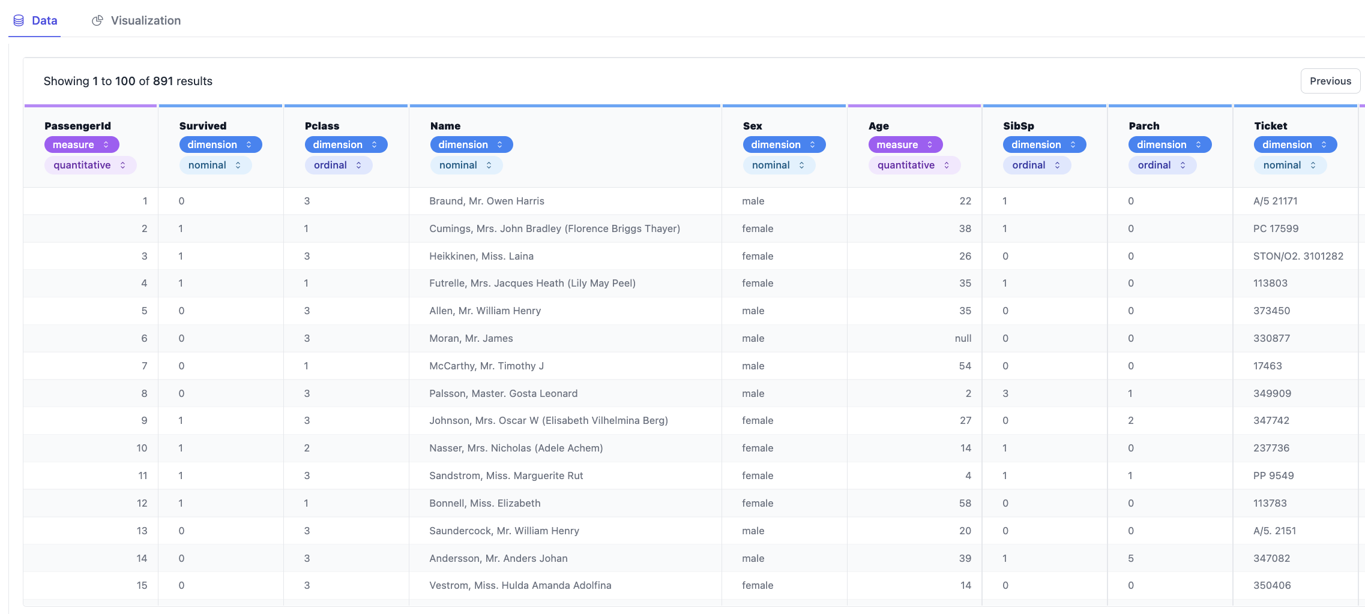The height and width of the screenshot is (614, 1365).
Task: Open Ticket dimension dropdown
Action: [1295, 145]
